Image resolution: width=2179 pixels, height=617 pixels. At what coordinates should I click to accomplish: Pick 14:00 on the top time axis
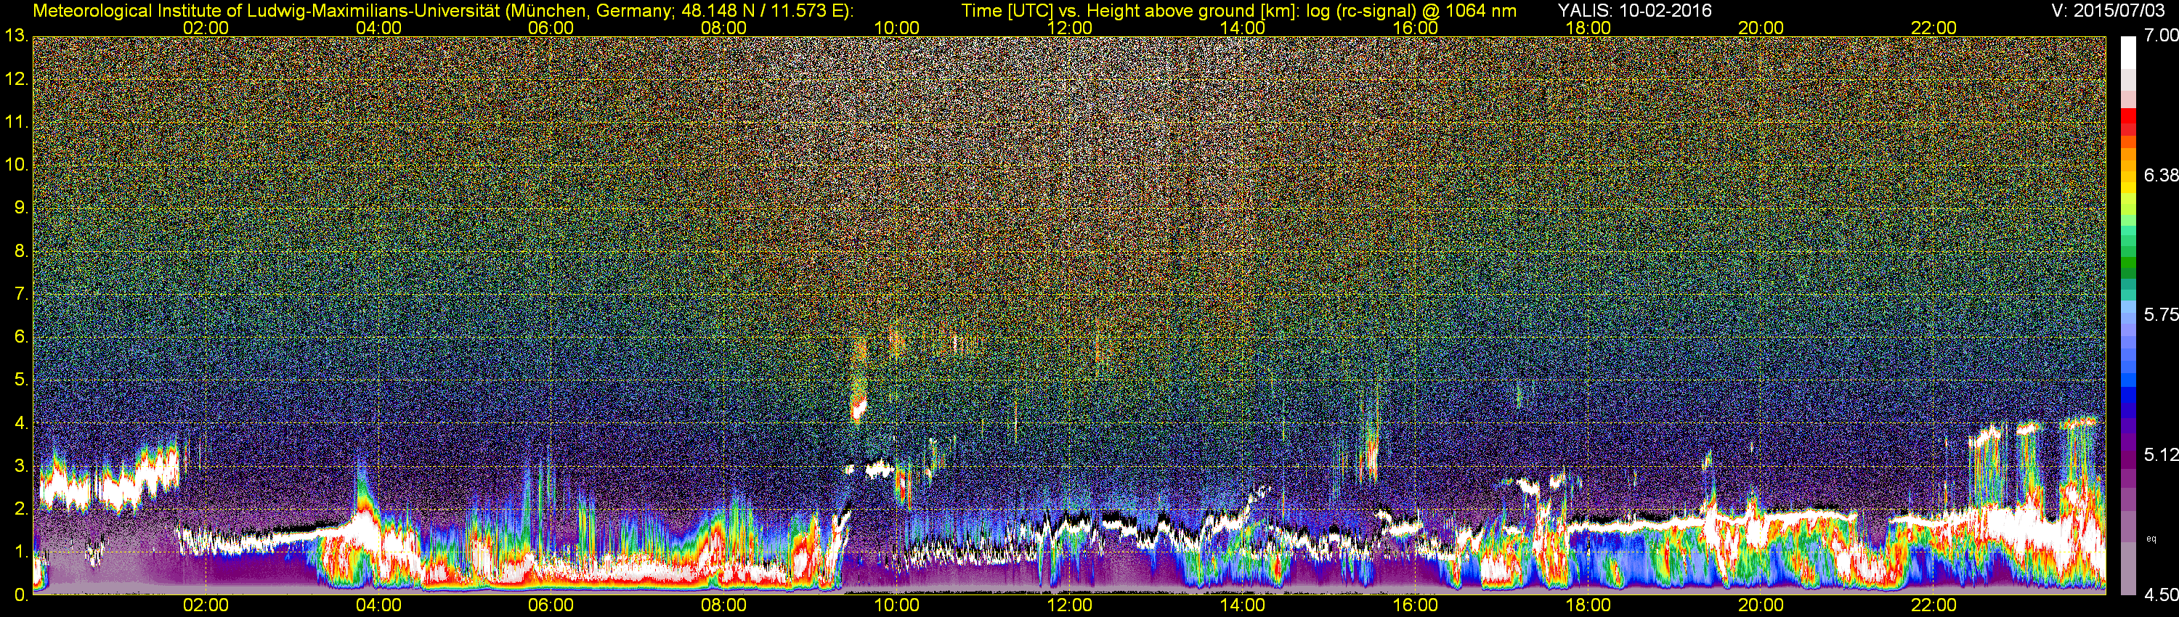(1243, 28)
